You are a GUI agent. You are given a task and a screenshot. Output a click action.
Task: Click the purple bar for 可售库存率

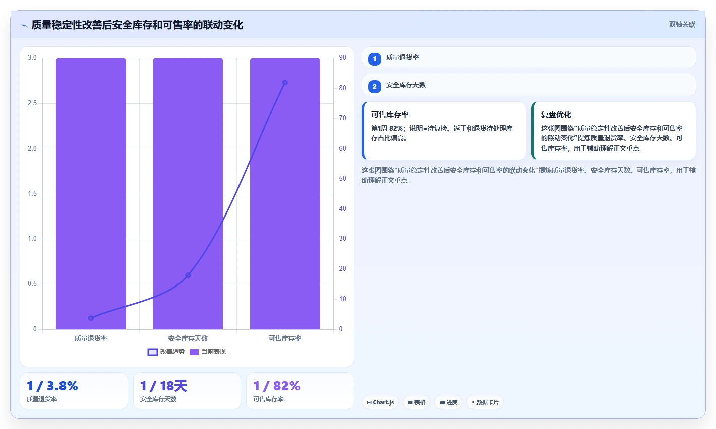(x=285, y=194)
